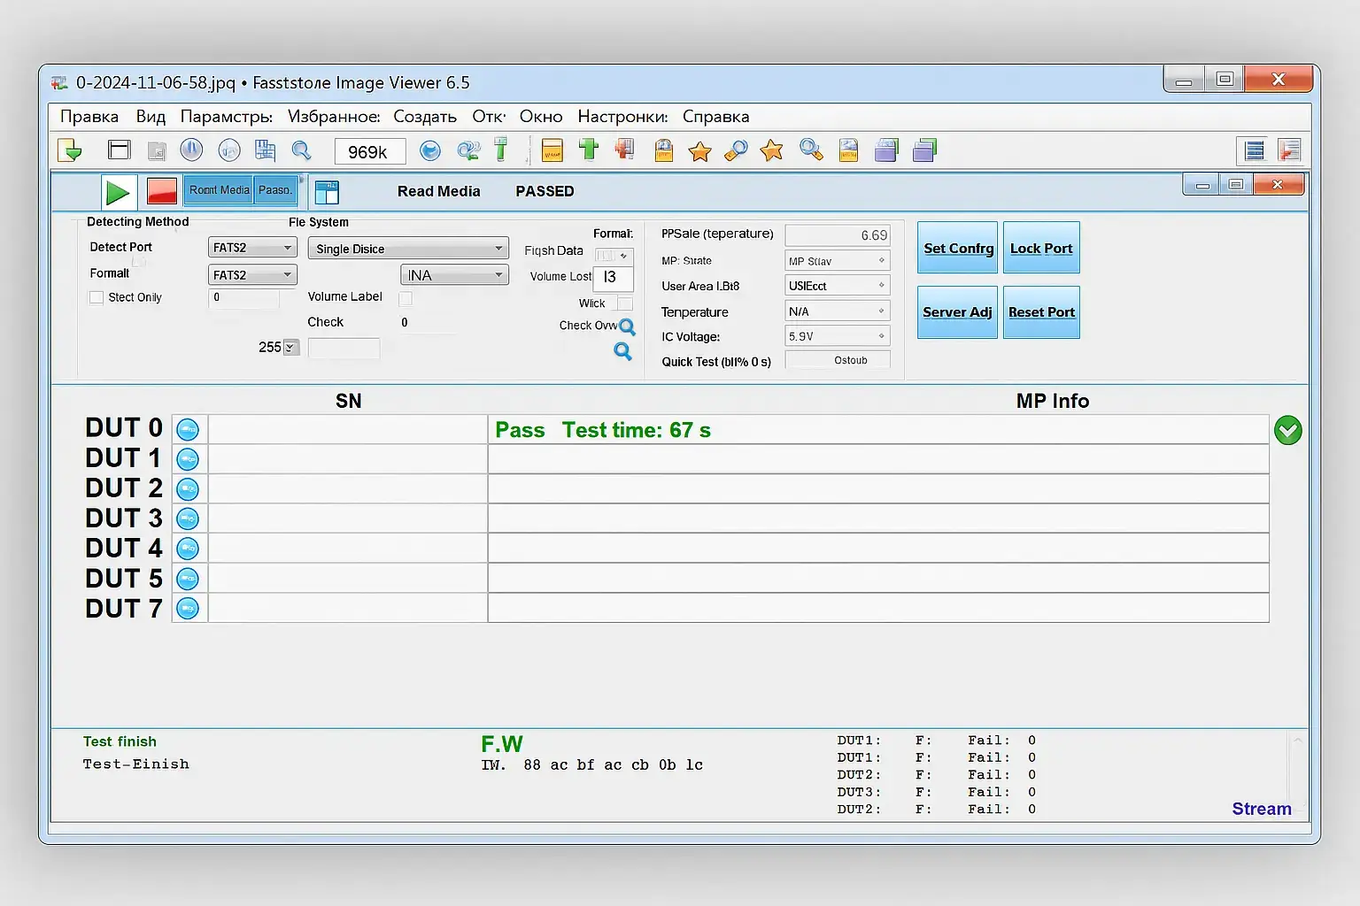
Task: Enable the Stect Onily checkbox
Action: click(x=97, y=298)
